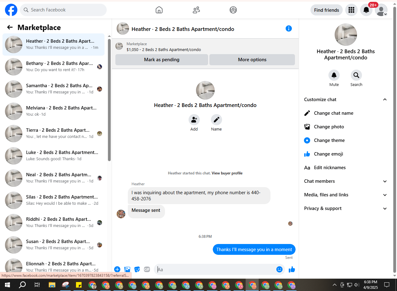Select Change photo option

(346, 127)
